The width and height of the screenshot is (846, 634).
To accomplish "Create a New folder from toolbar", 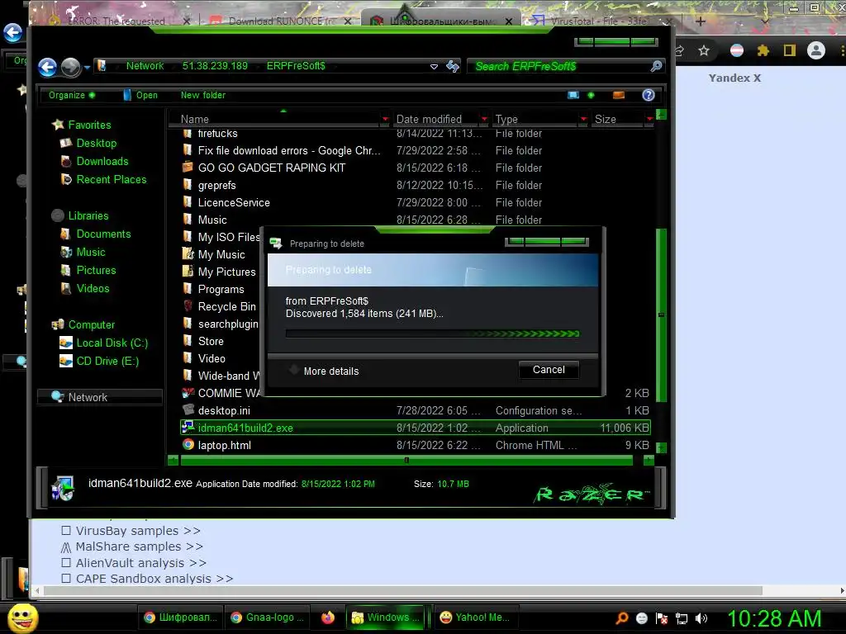I will (203, 95).
